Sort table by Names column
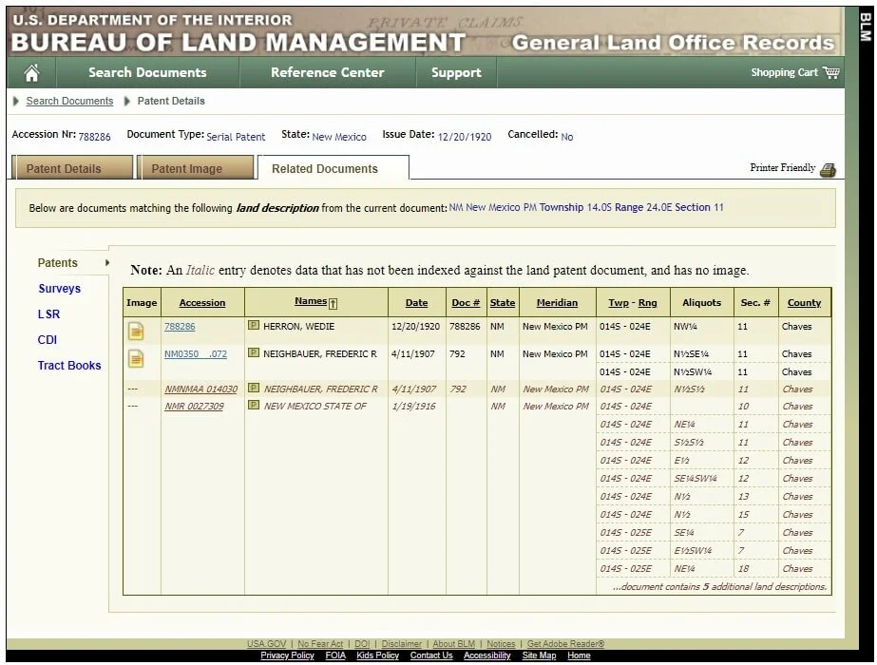Screen dimensions: 877x665 [311, 301]
